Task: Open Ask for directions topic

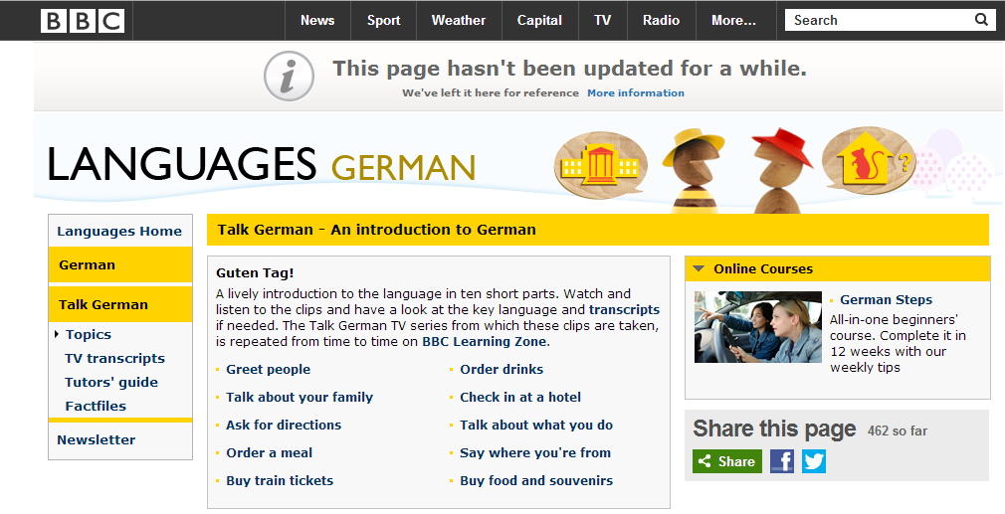Action: (x=284, y=426)
